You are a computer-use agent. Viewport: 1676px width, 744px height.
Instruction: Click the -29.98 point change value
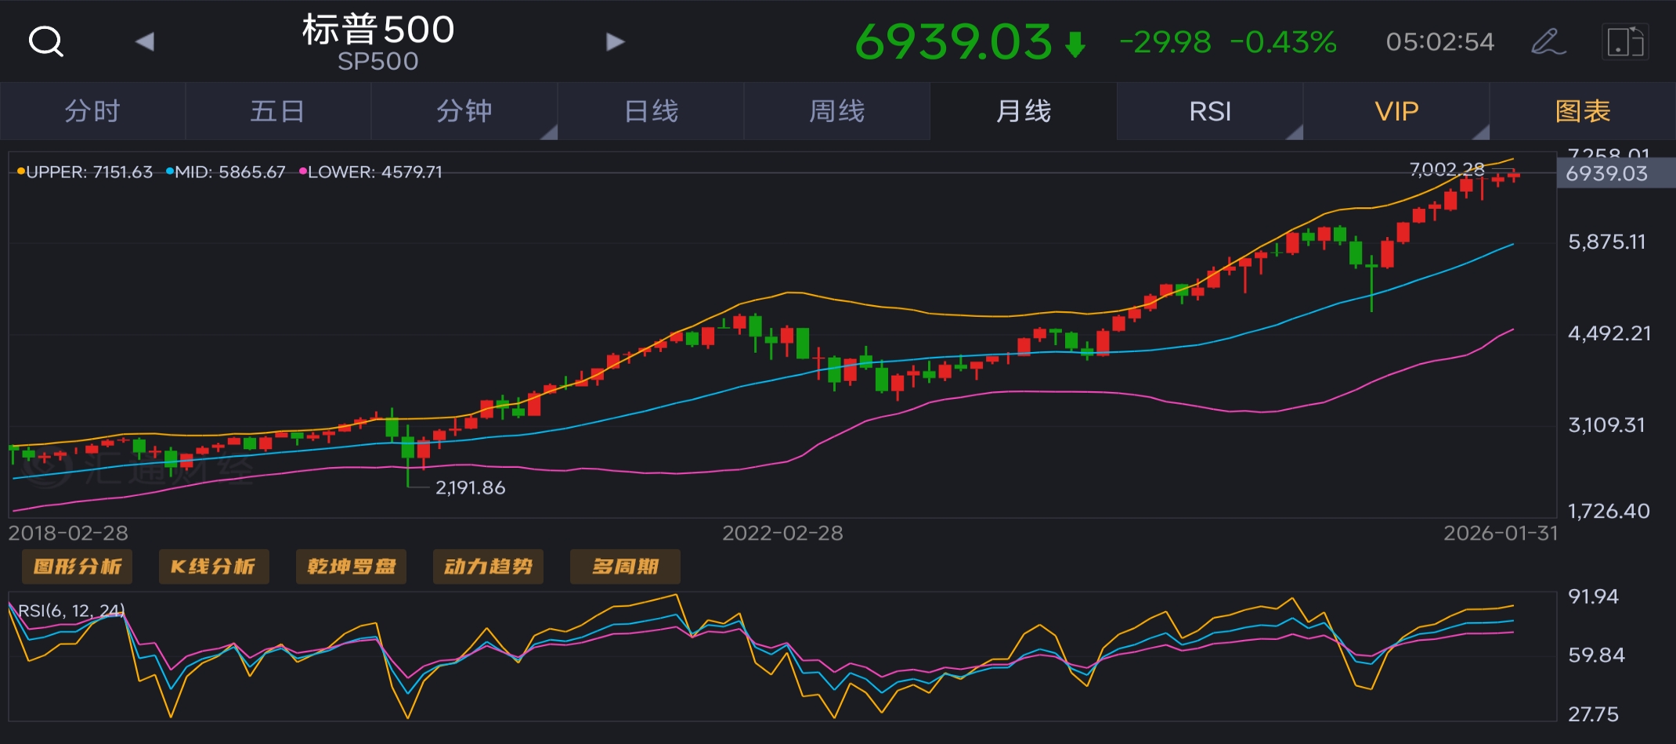click(1165, 42)
